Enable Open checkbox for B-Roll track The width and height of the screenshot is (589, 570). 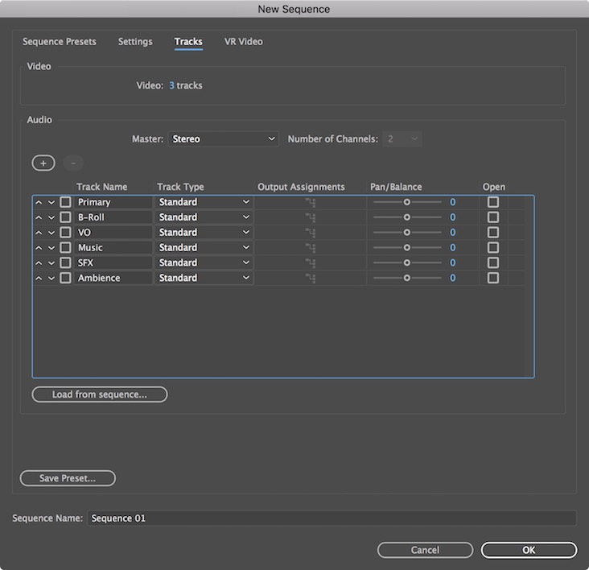[x=493, y=217]
